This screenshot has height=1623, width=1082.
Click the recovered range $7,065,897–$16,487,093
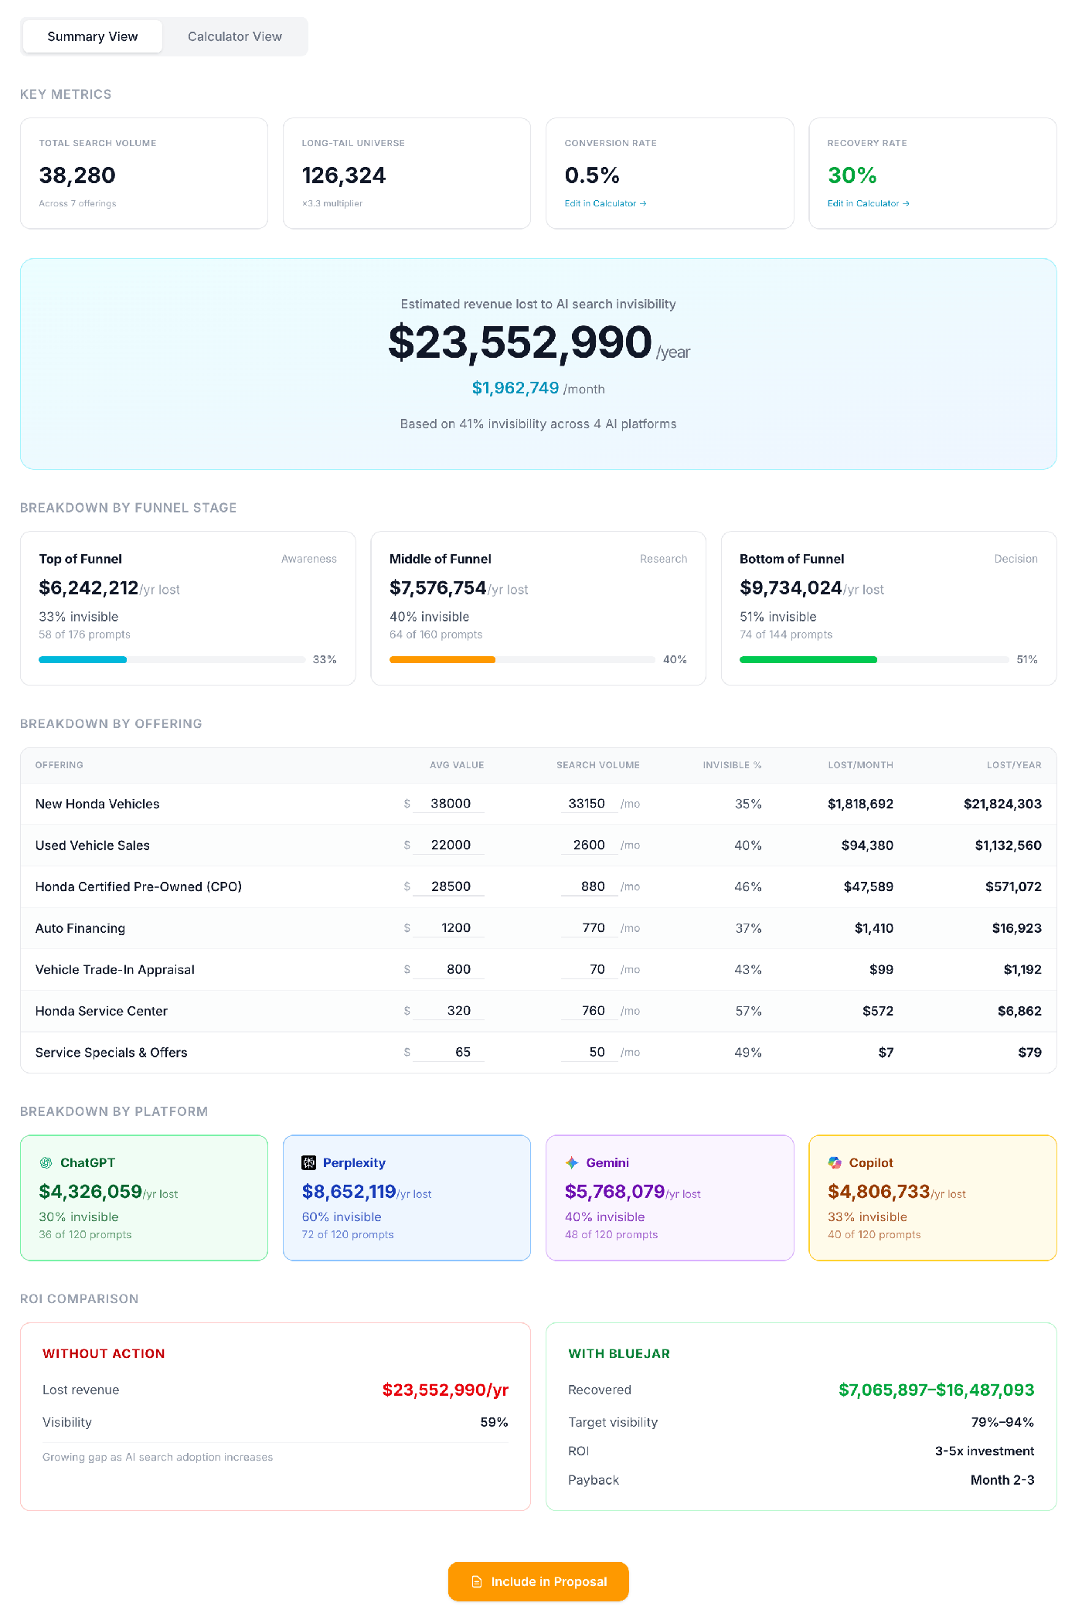[x=936, y=1390]
